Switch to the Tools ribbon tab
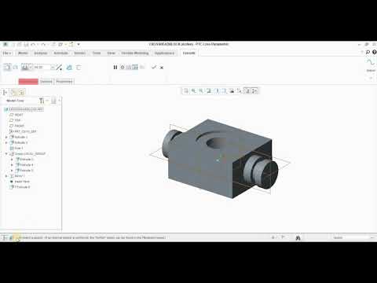The height and width of the screenshot is (283, 377). coord(97,53)
